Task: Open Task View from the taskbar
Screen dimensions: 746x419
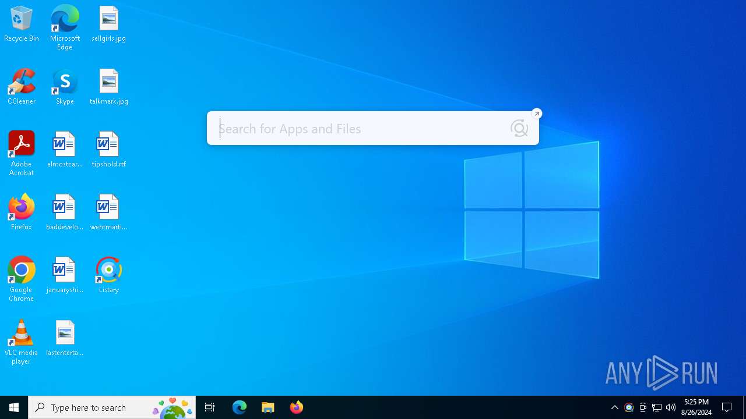Action: [x=210, y=407]
